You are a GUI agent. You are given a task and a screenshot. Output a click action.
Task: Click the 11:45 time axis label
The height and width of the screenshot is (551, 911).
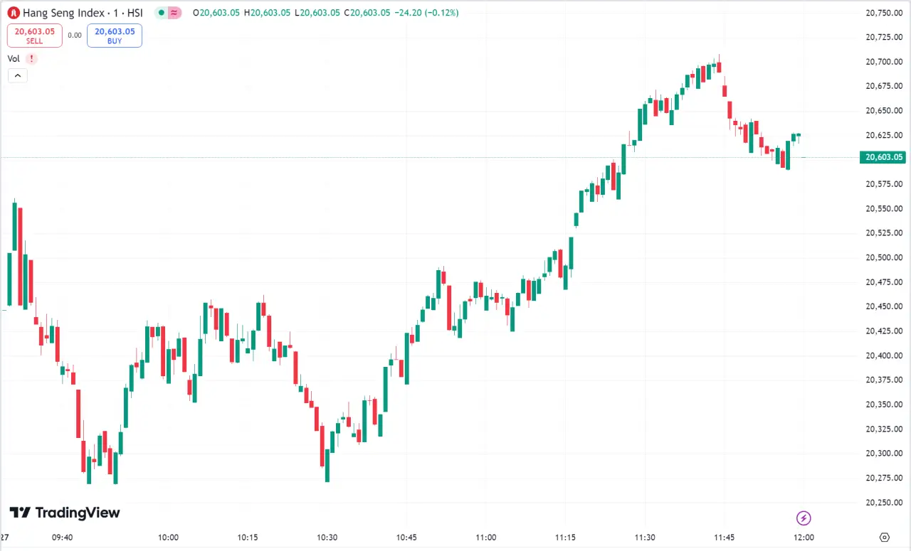[725, 537]
